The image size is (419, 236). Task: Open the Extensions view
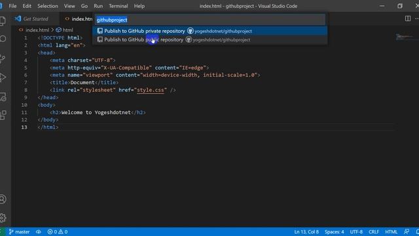[x=3, y=115]
